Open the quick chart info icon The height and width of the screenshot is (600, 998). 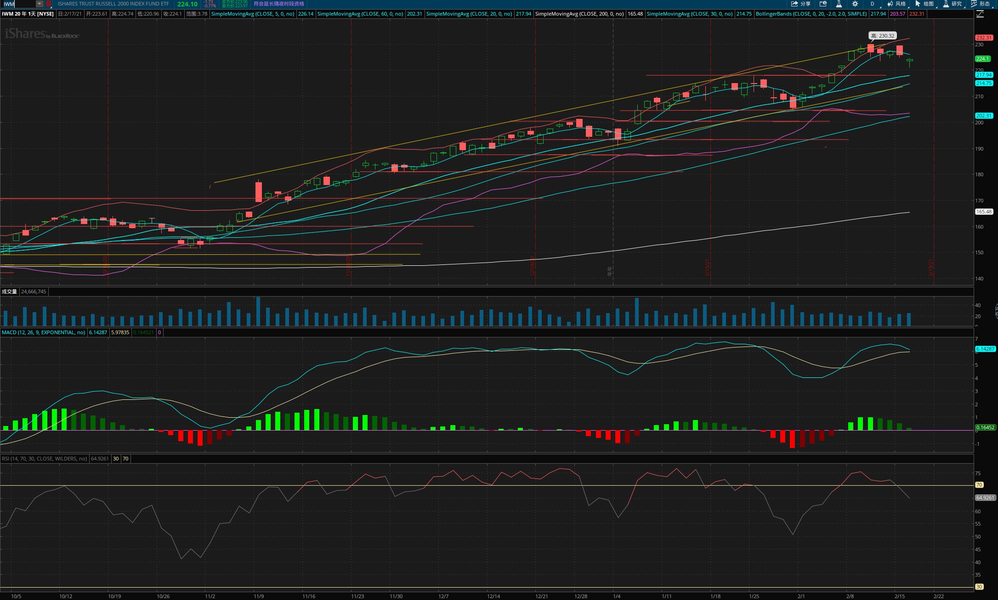coord(823,4)
